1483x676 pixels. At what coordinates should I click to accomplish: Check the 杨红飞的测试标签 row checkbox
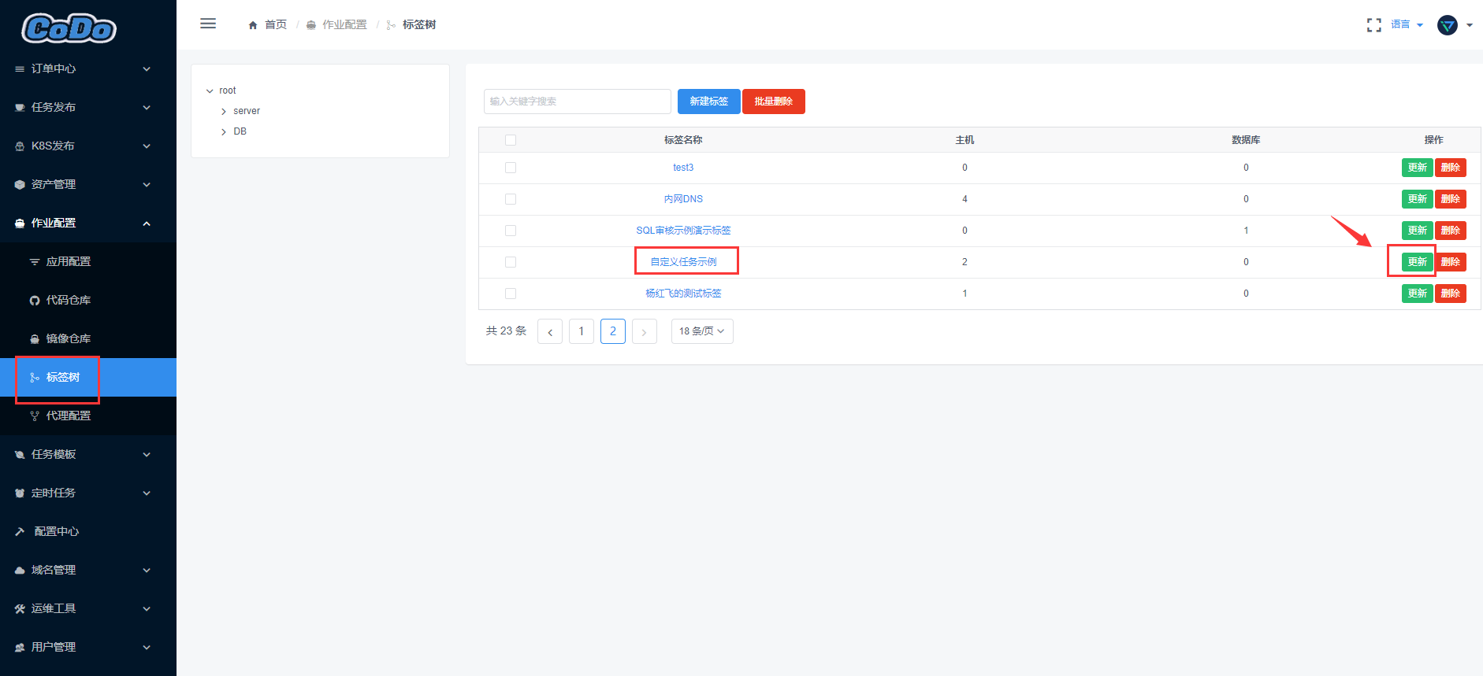tap(511, 294)
